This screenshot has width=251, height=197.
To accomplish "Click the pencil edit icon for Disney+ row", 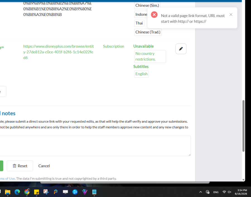I will point(181,49).
